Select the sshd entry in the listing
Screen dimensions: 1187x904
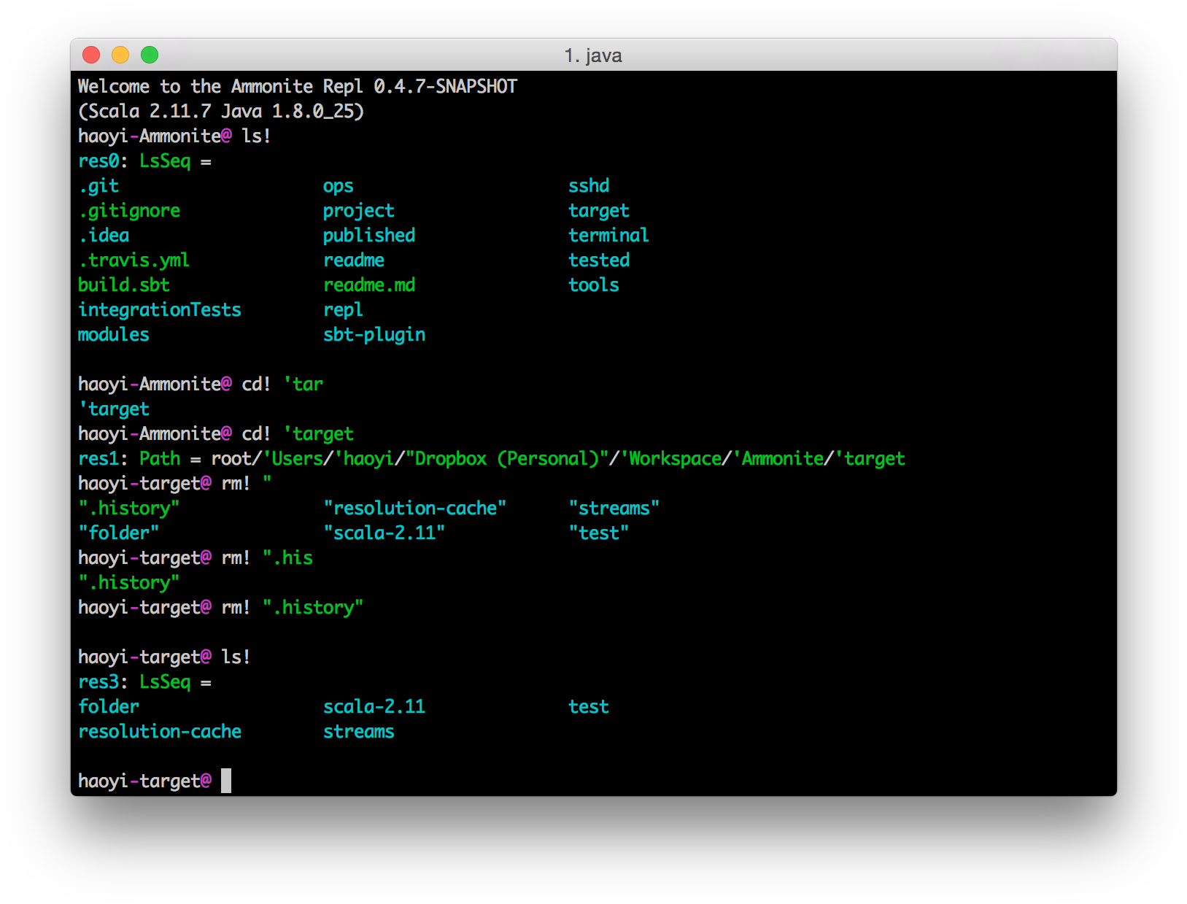click(589, 185)
